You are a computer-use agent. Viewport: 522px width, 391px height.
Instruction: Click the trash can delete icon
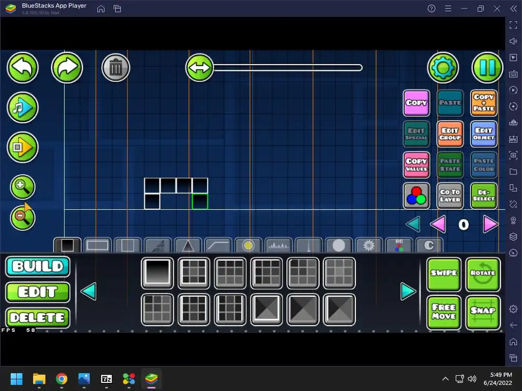point(116,68)
